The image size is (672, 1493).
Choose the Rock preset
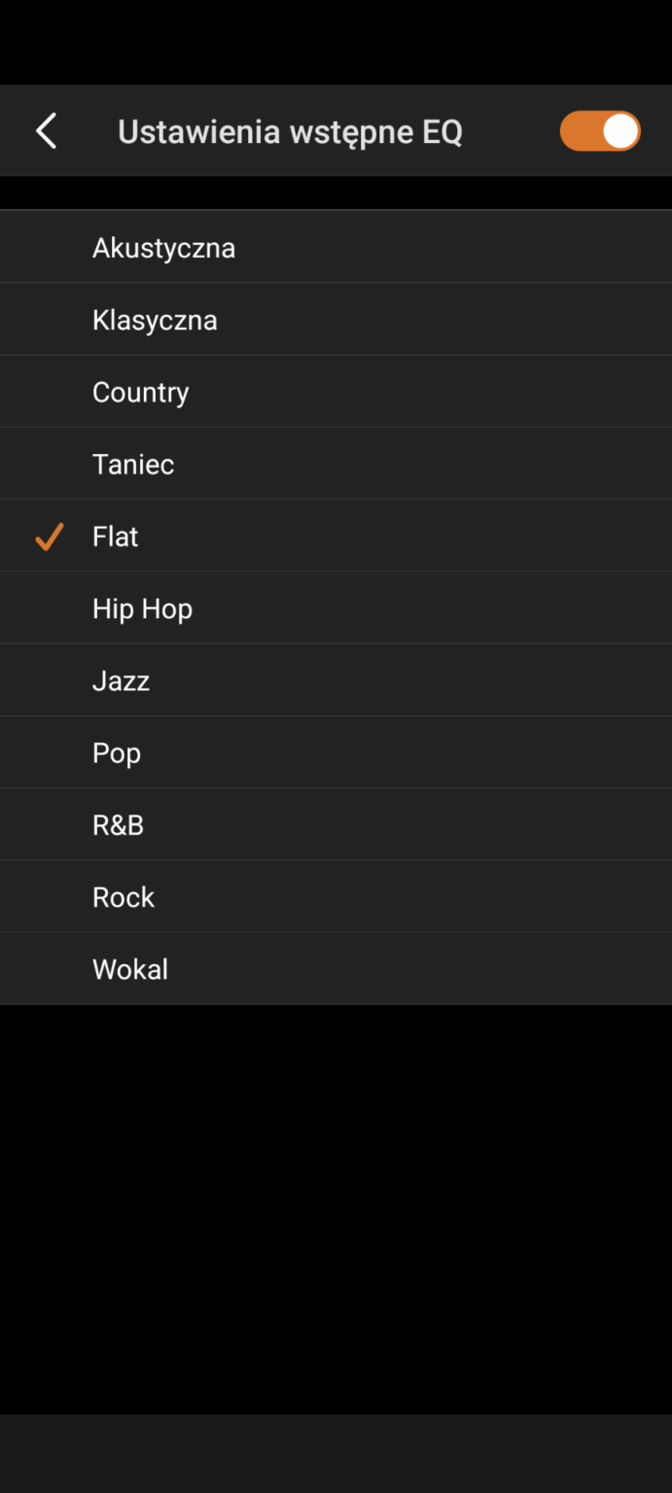pos(124,896)
